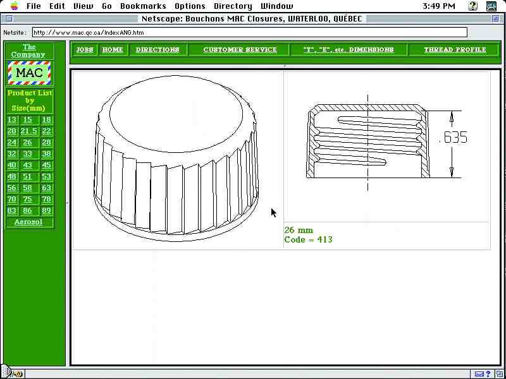Open the help balloon menu icon

click(x=472, y=6)
